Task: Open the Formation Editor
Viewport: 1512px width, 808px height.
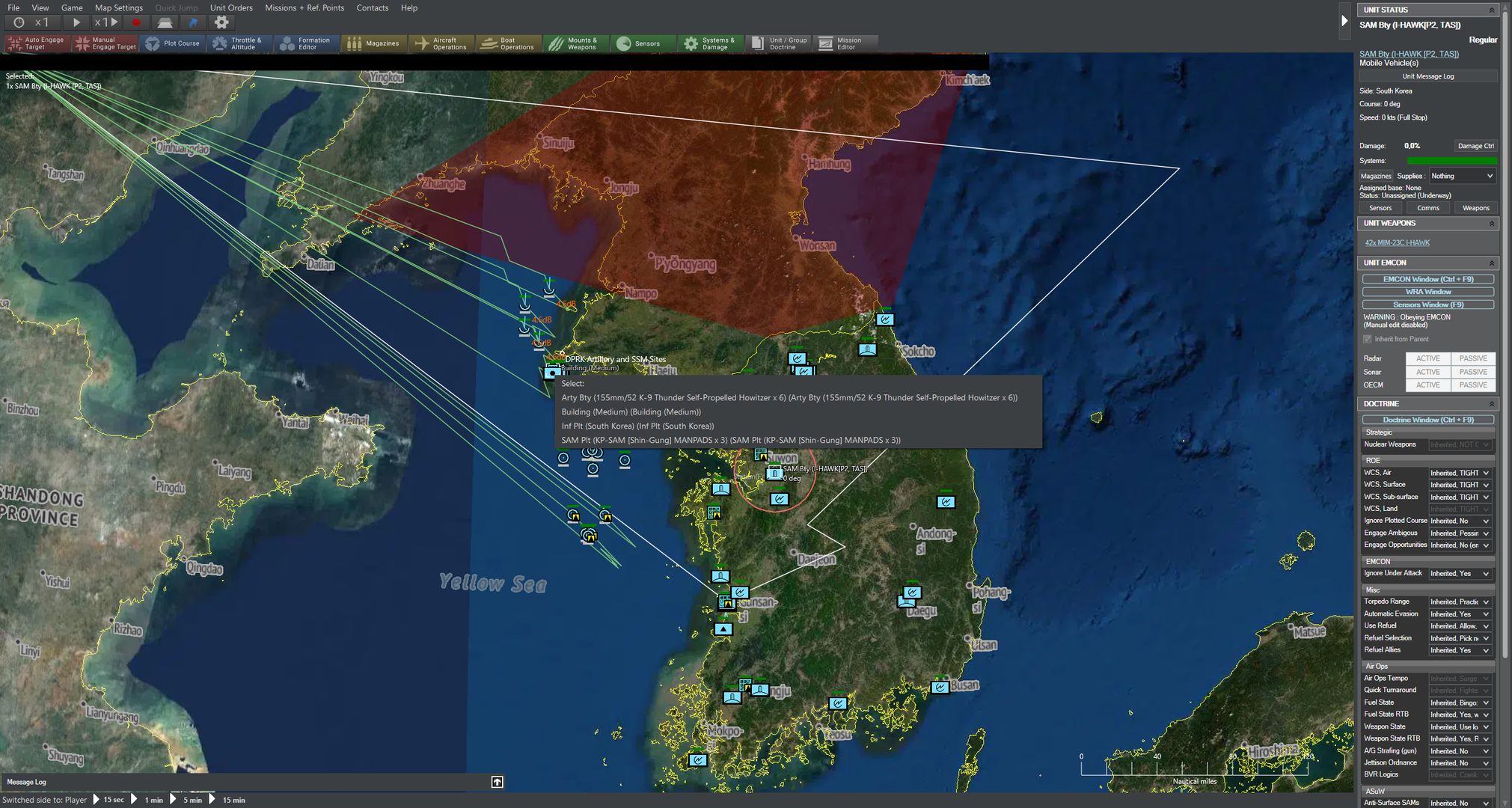Action: [x=307, y=43]
